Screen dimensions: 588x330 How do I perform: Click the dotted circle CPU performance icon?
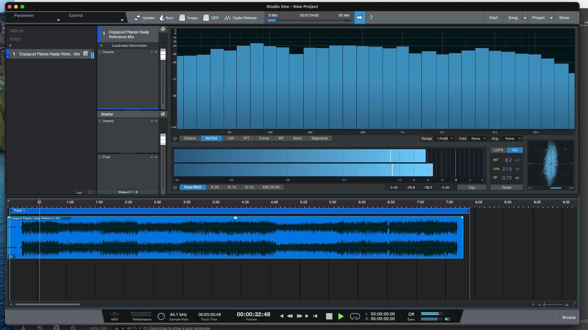[x=161, y=316]
